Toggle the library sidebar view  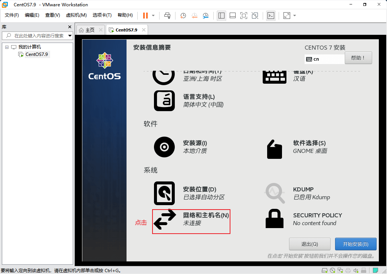222,16
